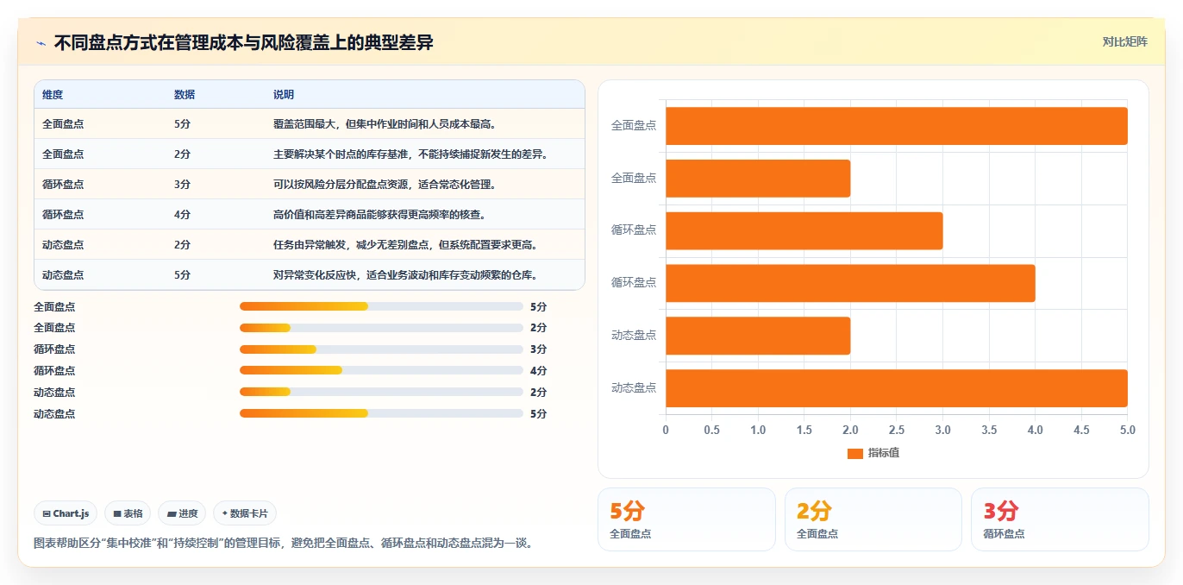Click the 0.5 tick label on the x-axis
The height and width of the screenshot is (585, 1183).
point(712,430)
